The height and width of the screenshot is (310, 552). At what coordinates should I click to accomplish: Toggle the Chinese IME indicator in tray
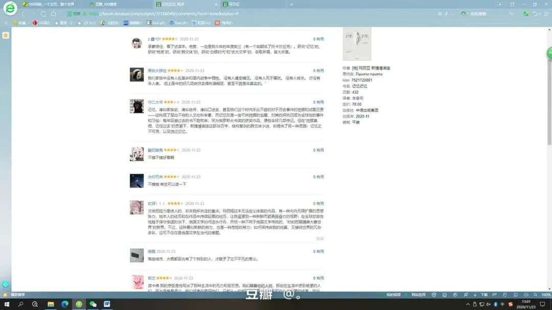(502, 304)
